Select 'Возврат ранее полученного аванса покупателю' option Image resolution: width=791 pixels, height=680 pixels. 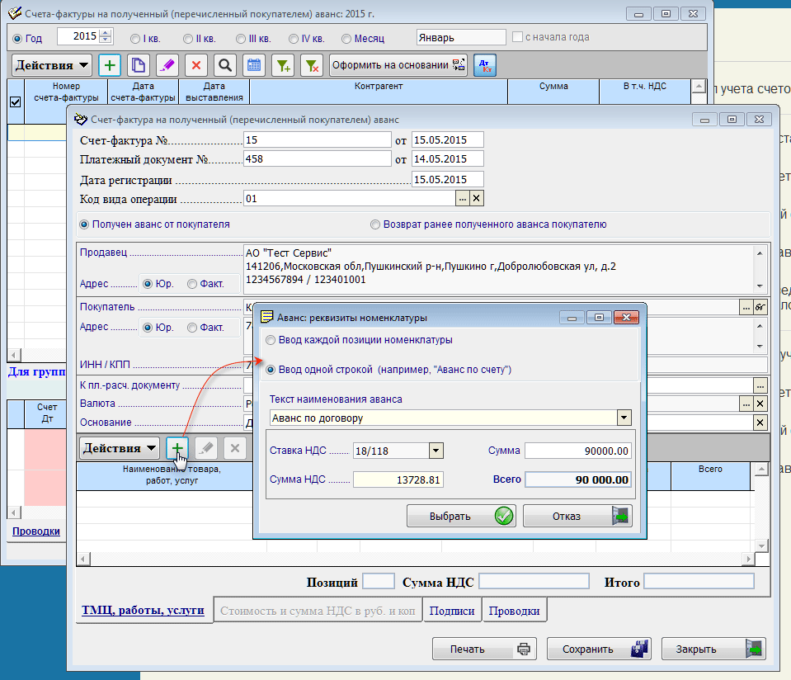click(374, 224)
